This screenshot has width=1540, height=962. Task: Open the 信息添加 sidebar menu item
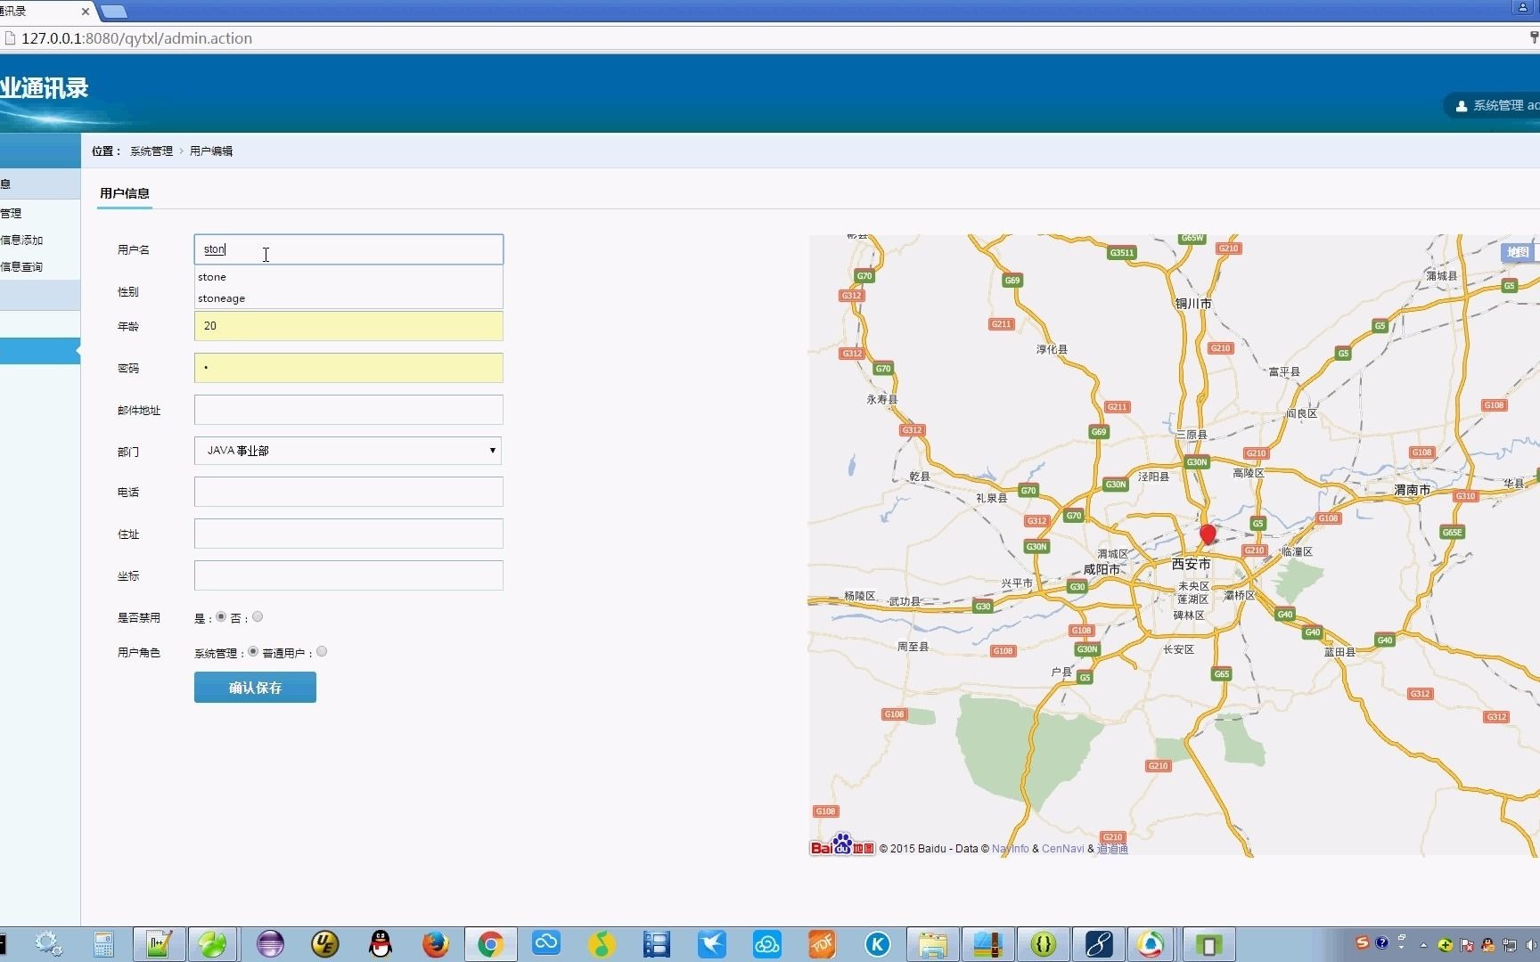22,240
